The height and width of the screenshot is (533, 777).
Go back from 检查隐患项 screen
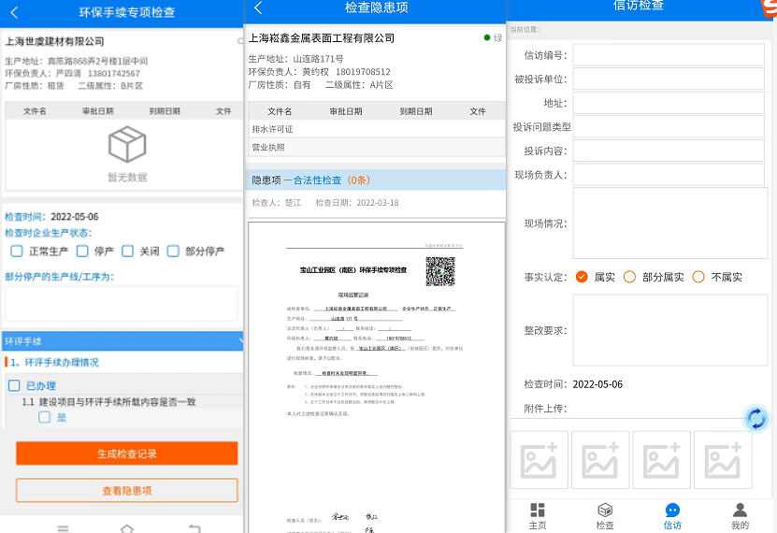[259, 8]
